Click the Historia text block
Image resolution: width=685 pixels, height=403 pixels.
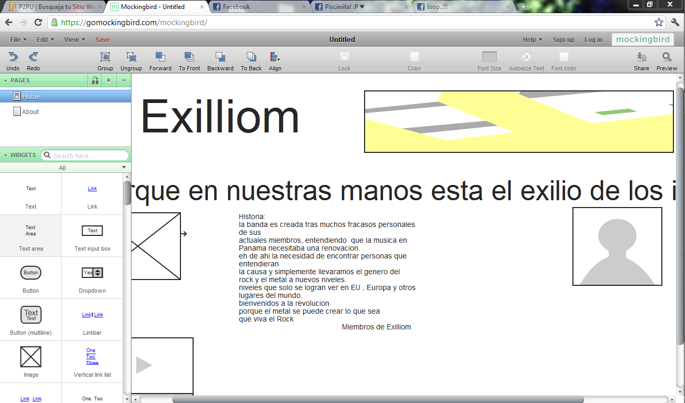click(x=327, y=268)
